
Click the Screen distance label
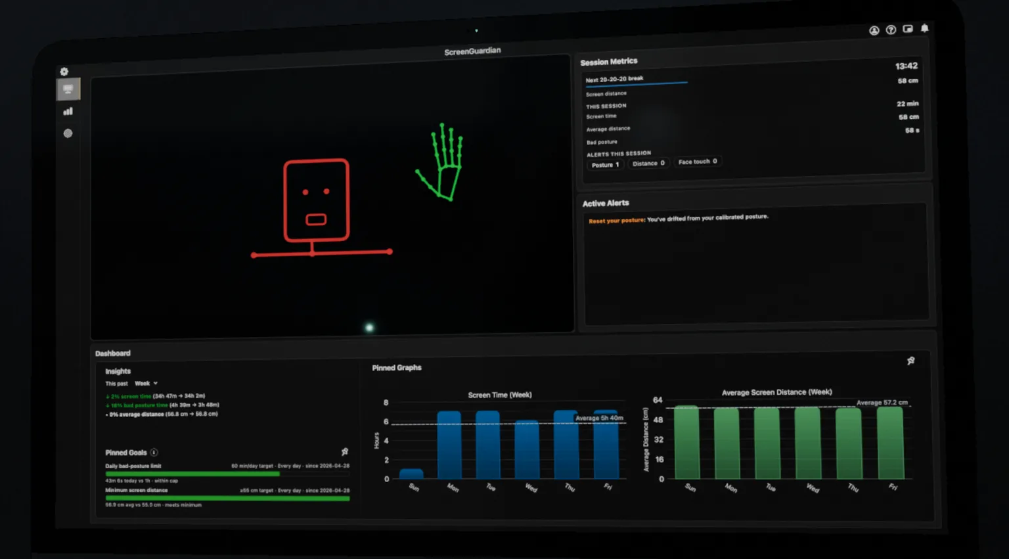pos(606,94)
